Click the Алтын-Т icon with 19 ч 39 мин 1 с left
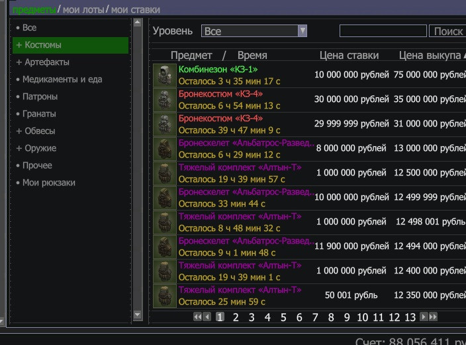Image resolution: width=466 pixels, height=345 pixels. [x=165, y=271]
